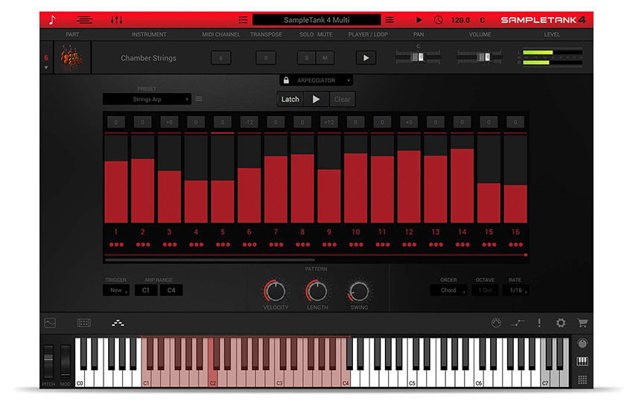Click the Arp Range C4 high note box

[x=171, y=290]
